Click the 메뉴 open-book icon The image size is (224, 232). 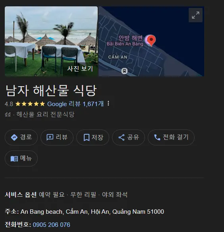(x=14, y=159)
